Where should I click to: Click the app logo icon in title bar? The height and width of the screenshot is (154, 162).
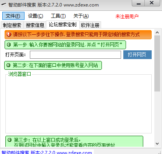pyautogui.click(x=4, y=5)
